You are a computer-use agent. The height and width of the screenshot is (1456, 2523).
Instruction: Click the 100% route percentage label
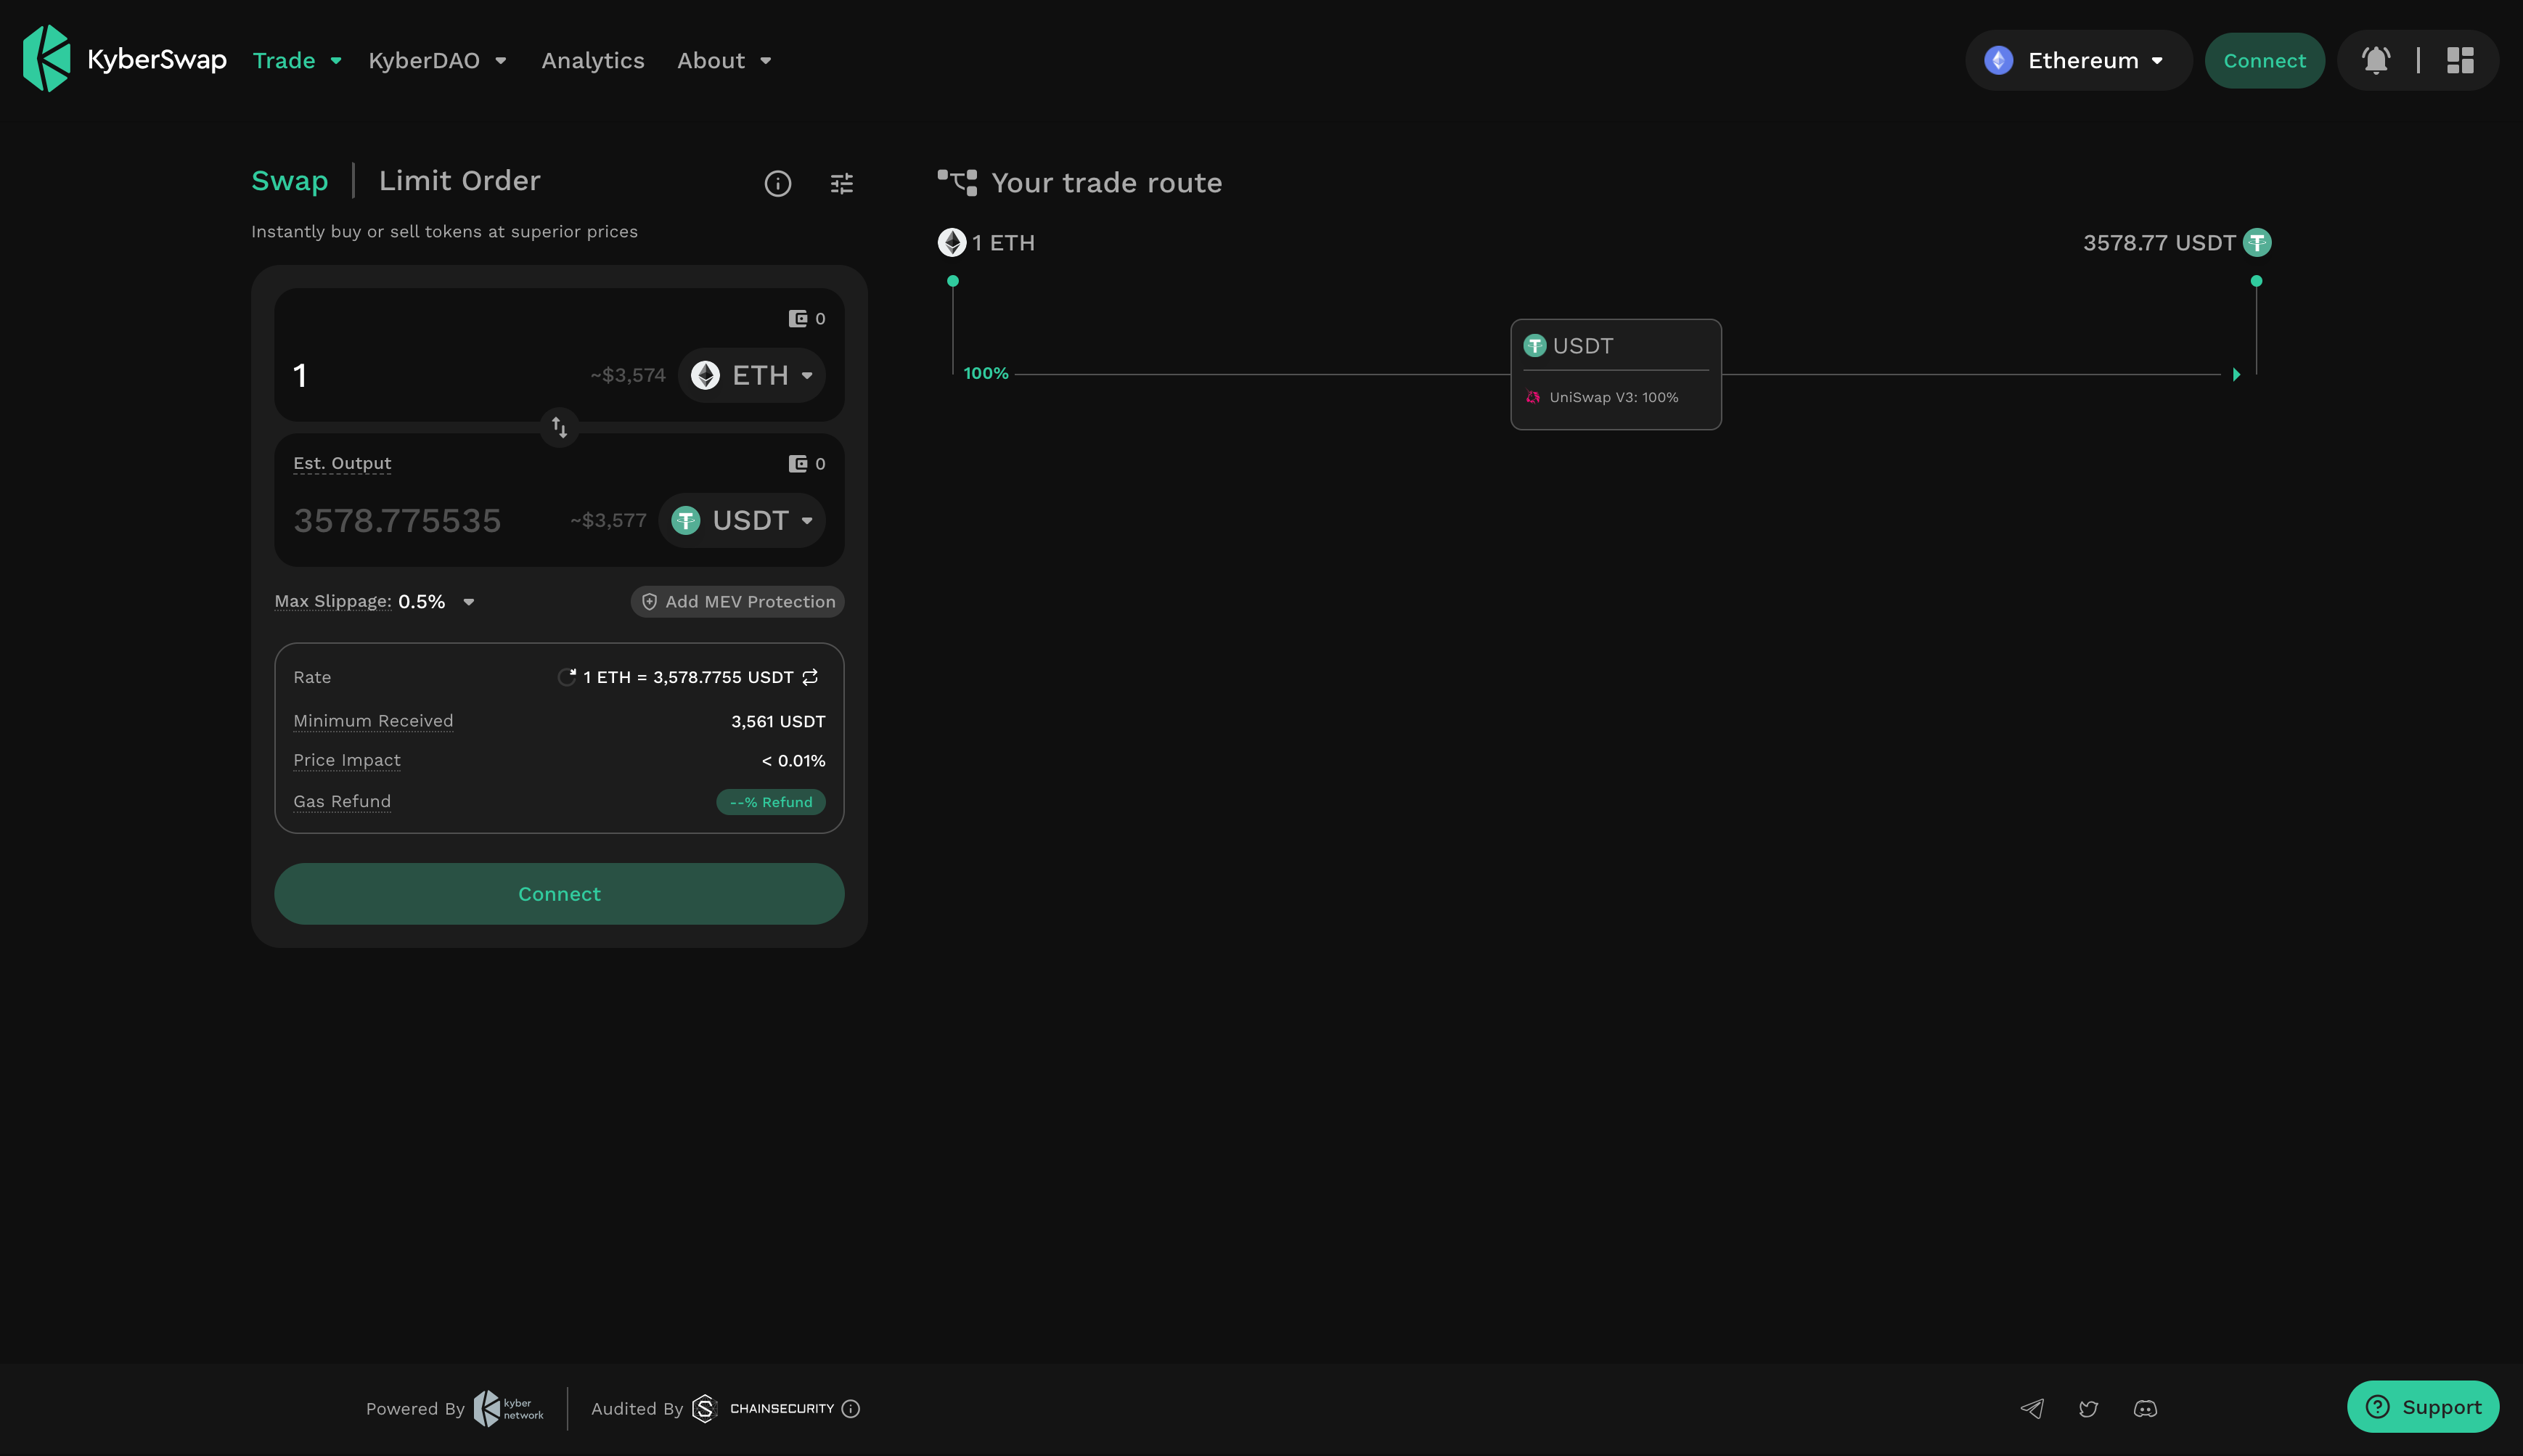[986, 374]
